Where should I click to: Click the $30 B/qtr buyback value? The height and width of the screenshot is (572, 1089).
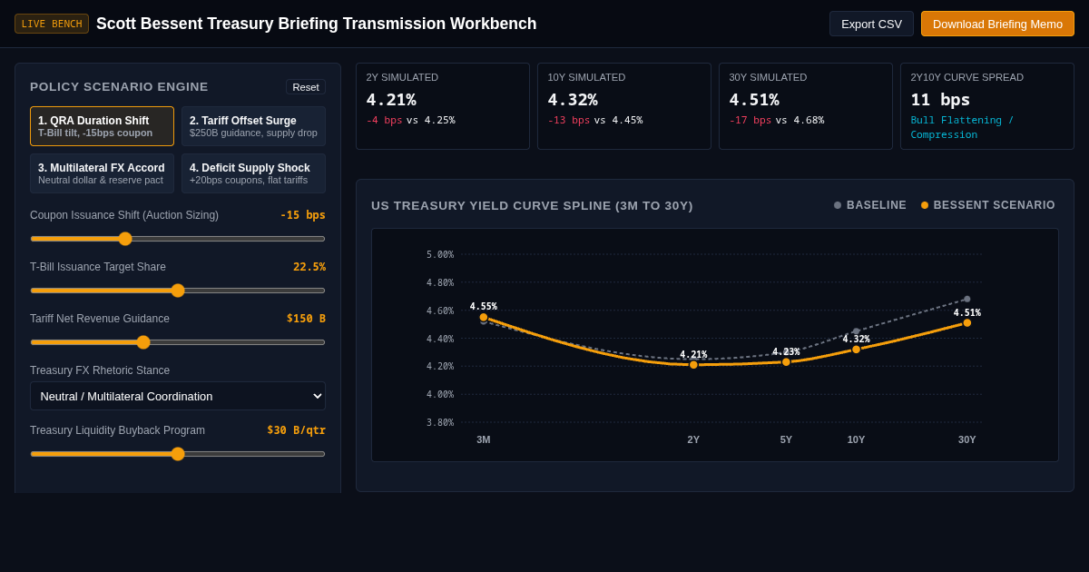coord(296,430)
